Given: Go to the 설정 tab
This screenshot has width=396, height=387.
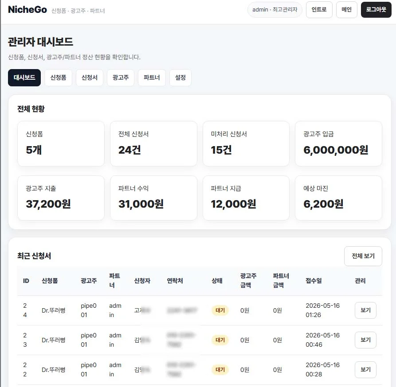Looking at the screenshot, I should 180,77.
